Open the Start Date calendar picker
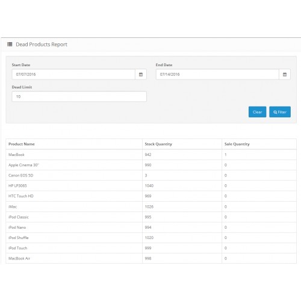Image resolution: width=301 pixels, height=301 pixels. [x=141, y=75]
